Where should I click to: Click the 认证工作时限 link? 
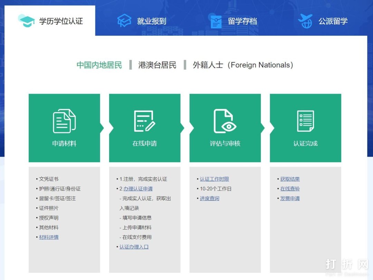point(214,179)
